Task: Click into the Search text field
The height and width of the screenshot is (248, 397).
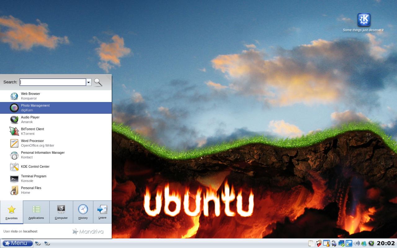Action: coord(53,82)
